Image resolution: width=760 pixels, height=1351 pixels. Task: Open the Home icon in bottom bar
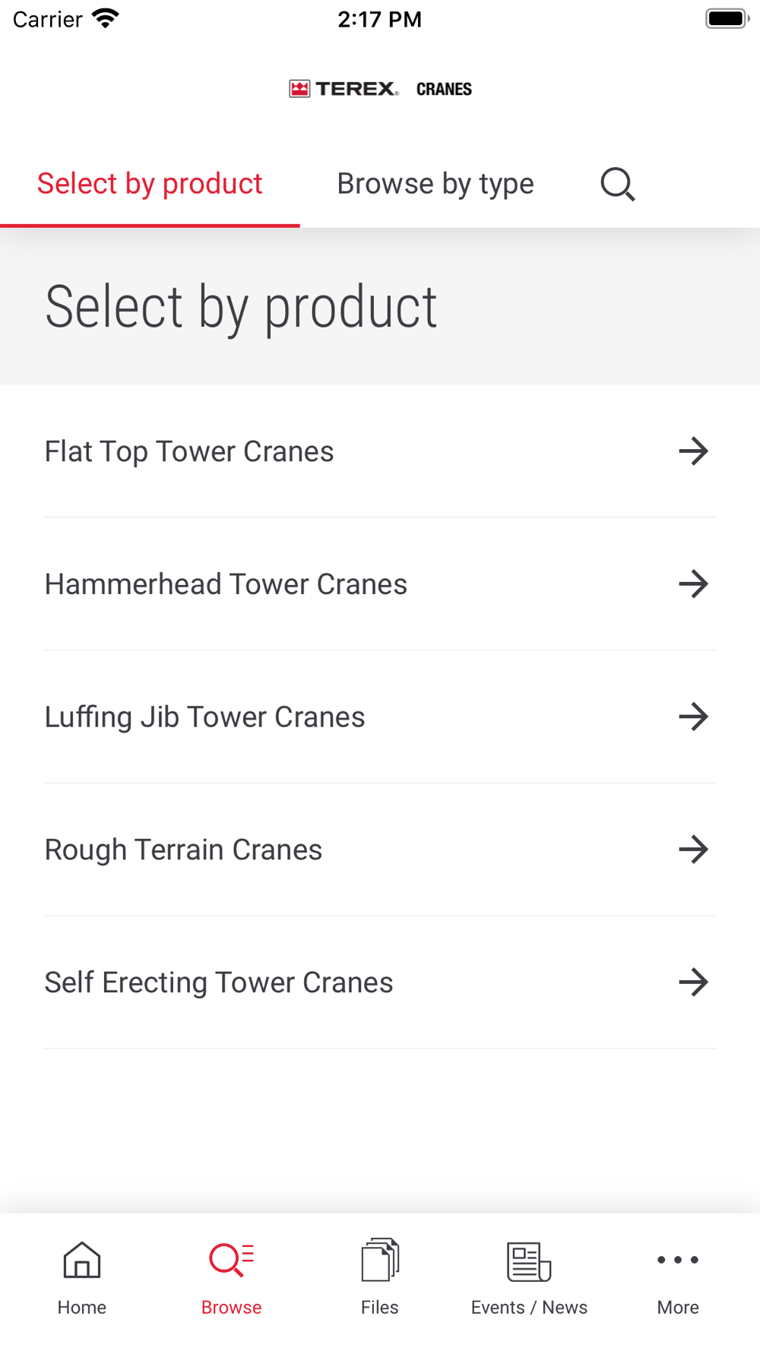81,1261
